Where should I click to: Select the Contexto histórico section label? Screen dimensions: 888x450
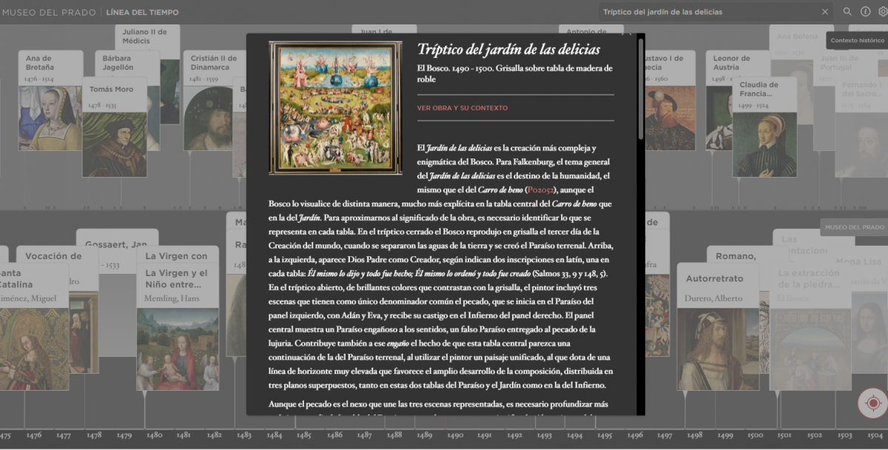tap(857, 41)
